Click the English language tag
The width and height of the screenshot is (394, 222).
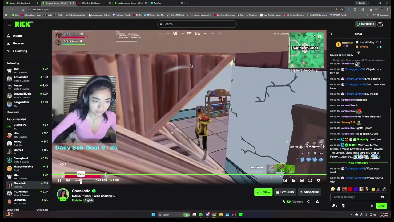(x=88, y=200)
